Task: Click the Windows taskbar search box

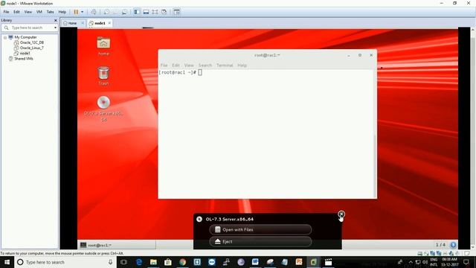Action: [x=65, y=262]
